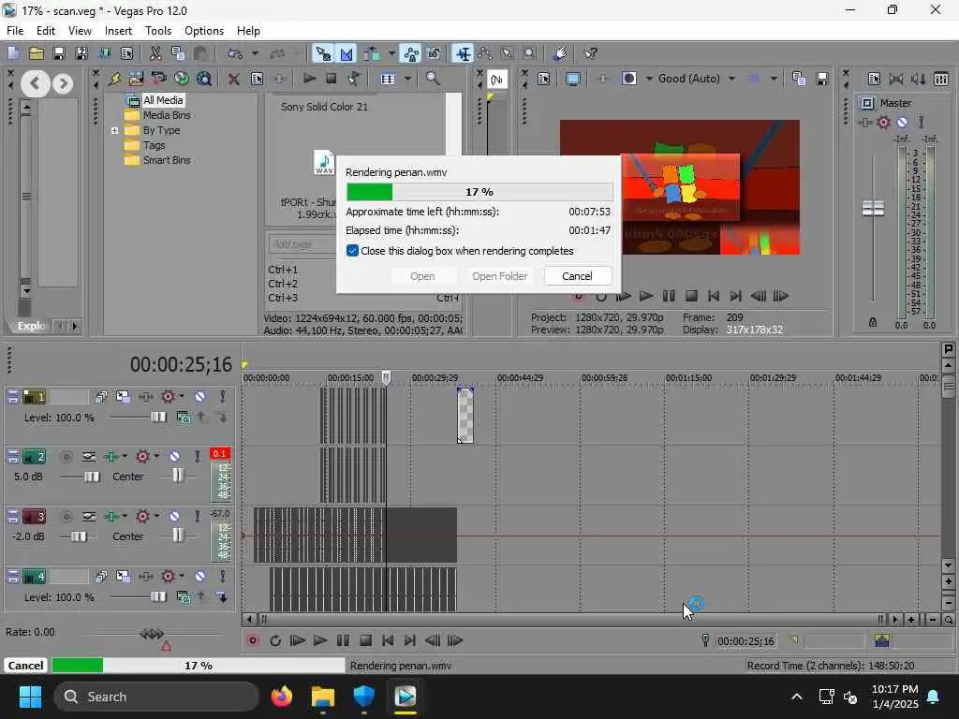Click Save Snapshot to File icon
This screenshot has width=959, height=719.
pyautogui.click(x=822, y=79)
